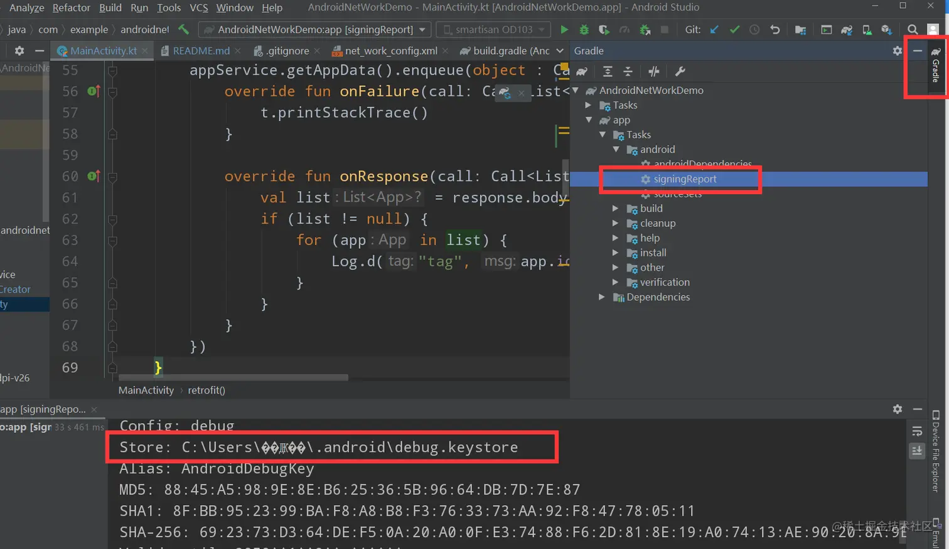This screenshot has height=549, width=949.
Task: Open SDK Manager icon
Action: point(886,29)
